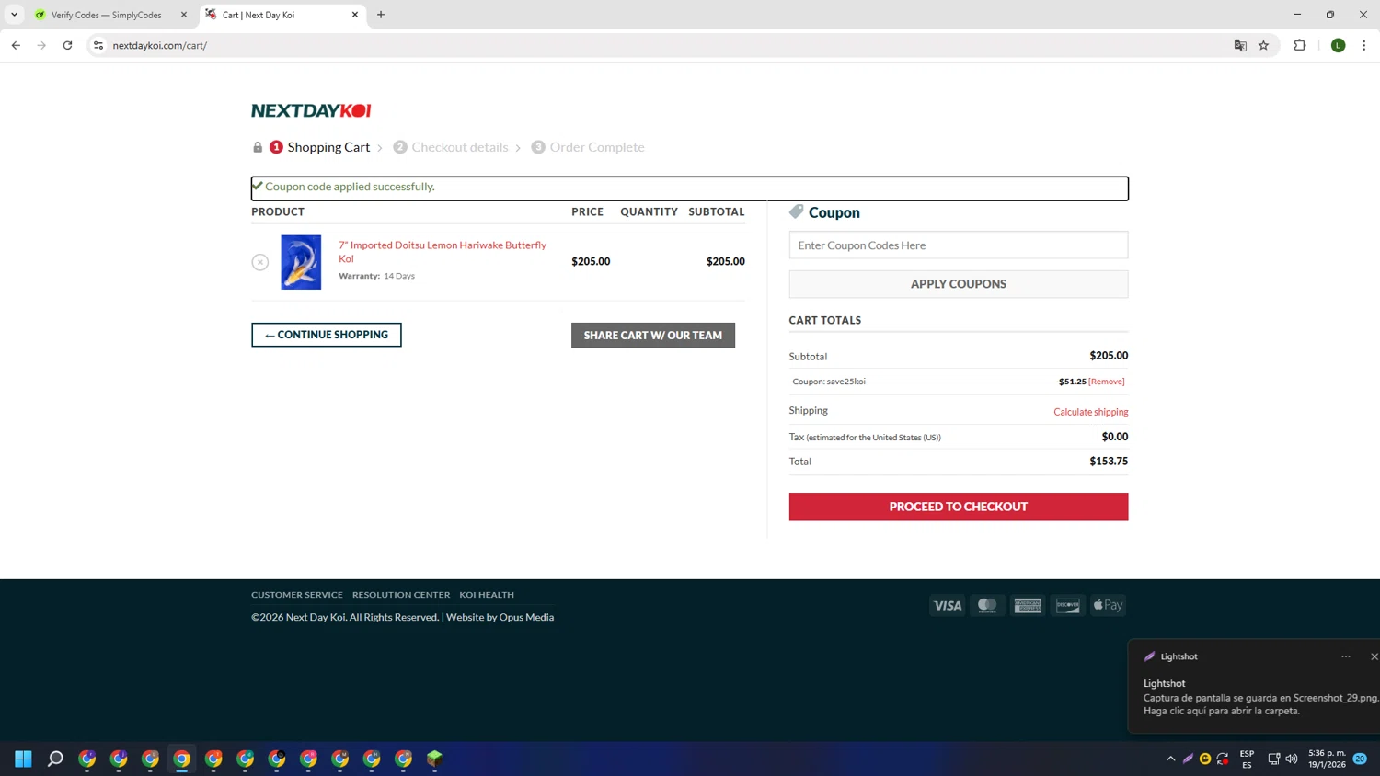Focus the address bar URL nextdaykoi.com/cart/

pyautogui.click(x=160, y=45)
